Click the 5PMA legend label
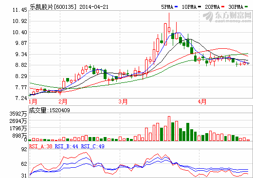Screen dimensions: 253x178 tap(167, 7)
